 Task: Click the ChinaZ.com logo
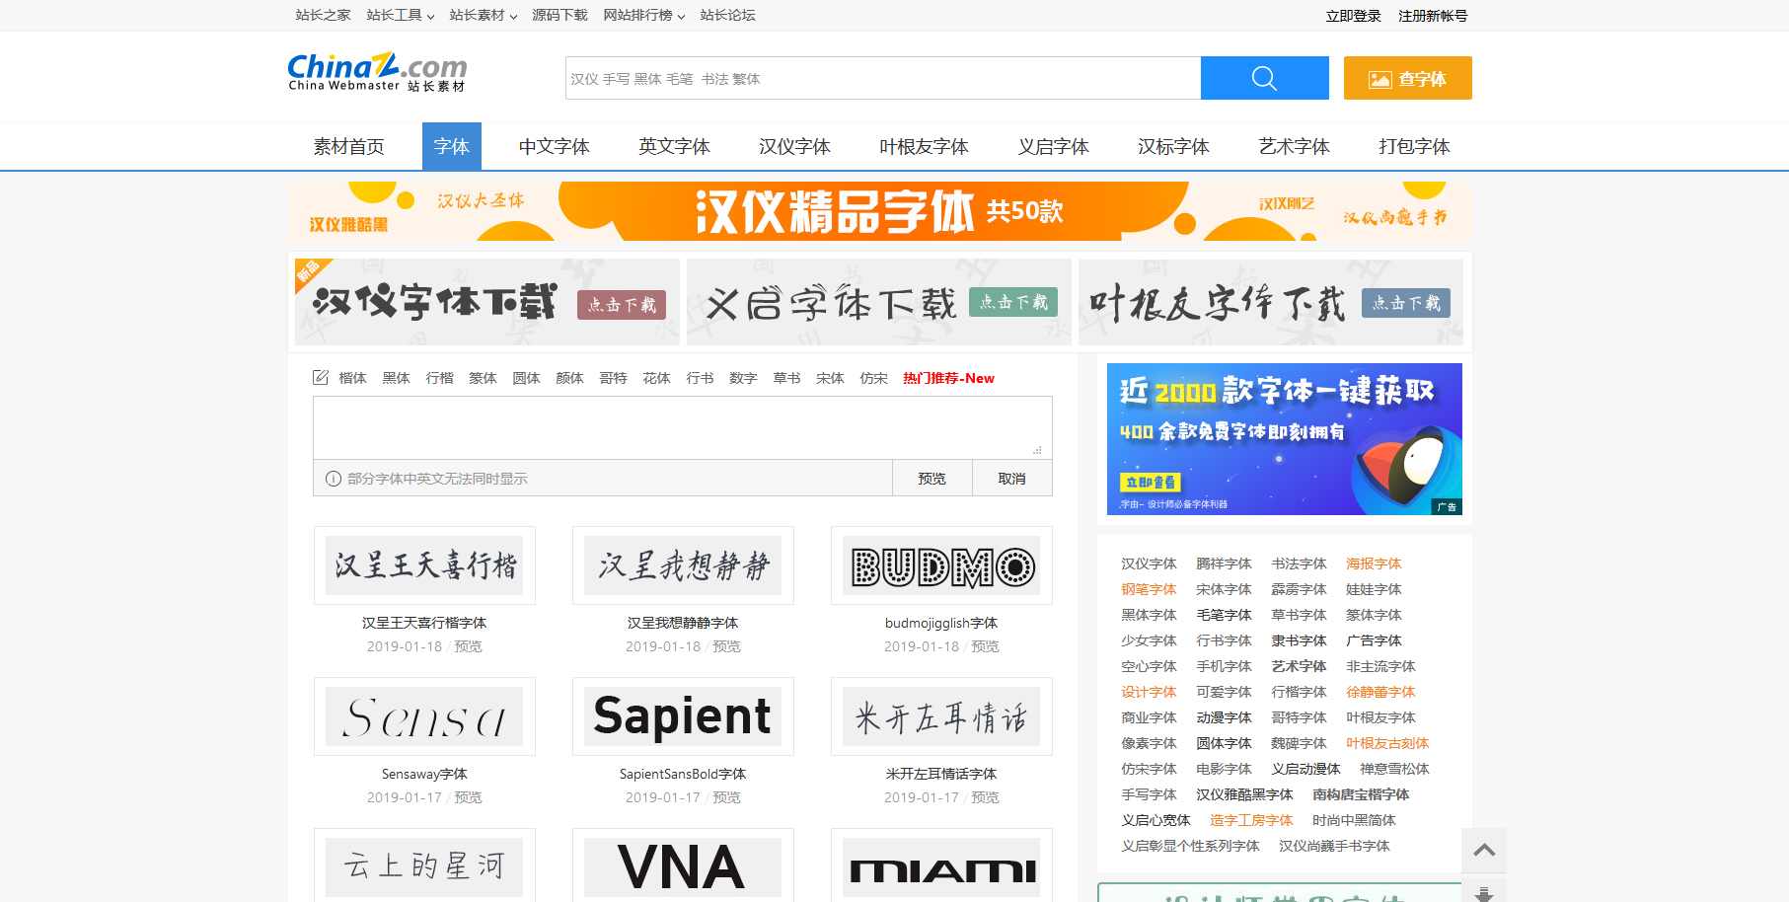377,73
